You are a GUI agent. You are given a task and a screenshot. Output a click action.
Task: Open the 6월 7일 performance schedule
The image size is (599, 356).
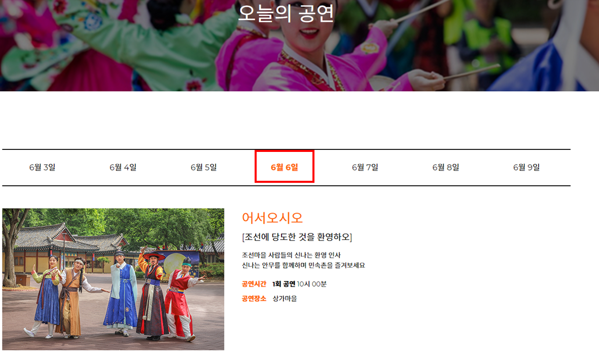(x=365, y=167)
